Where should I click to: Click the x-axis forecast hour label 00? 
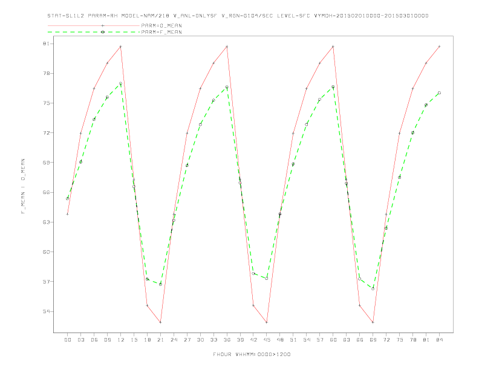point(68,340)
